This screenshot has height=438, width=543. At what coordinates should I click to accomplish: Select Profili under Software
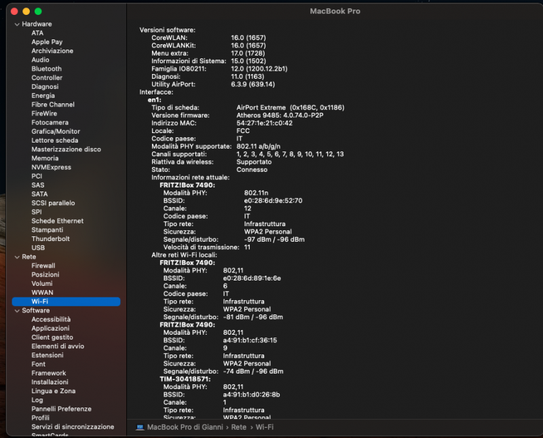coord(41,418)
